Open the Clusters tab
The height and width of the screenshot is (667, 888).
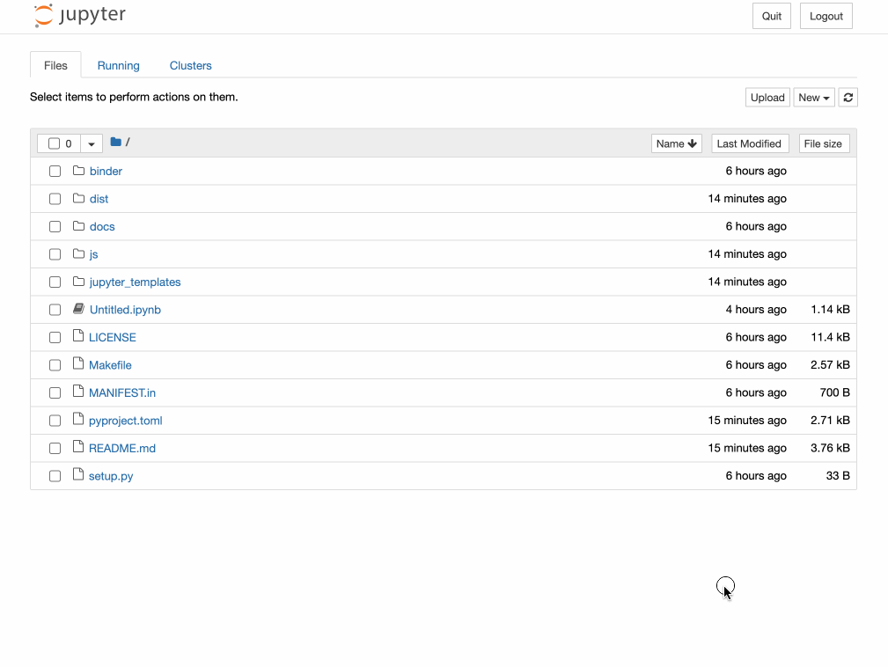[x=190, y=65]
